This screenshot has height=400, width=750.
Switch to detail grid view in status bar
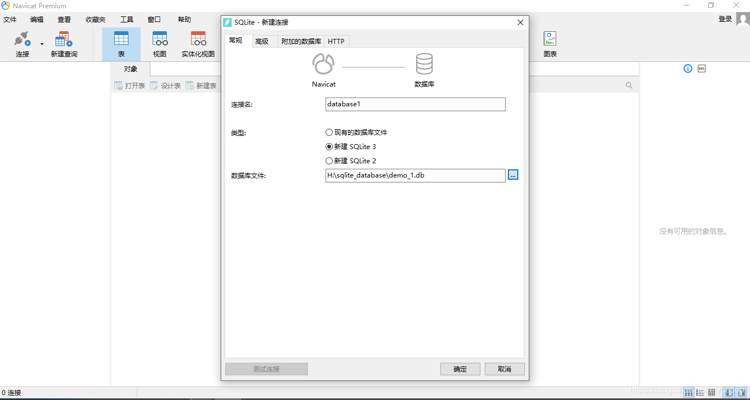tap(712, 392)
